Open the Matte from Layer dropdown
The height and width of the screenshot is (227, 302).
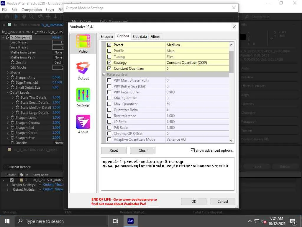(x=58, y=52)
